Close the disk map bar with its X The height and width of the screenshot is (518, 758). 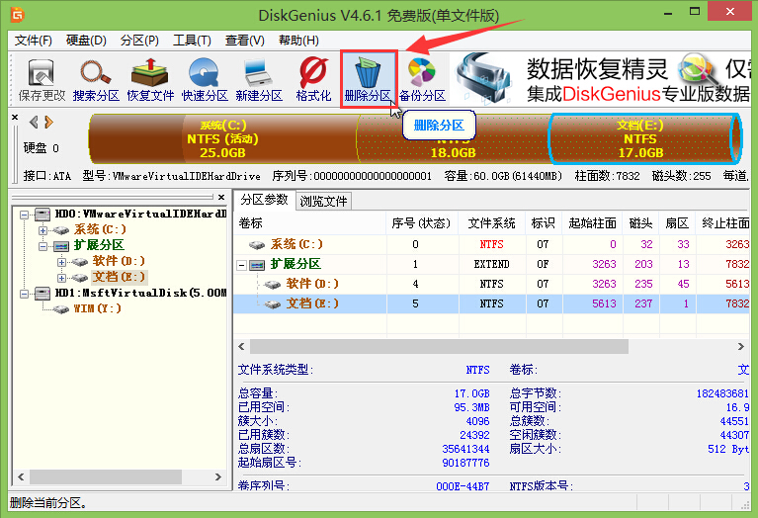15,117
